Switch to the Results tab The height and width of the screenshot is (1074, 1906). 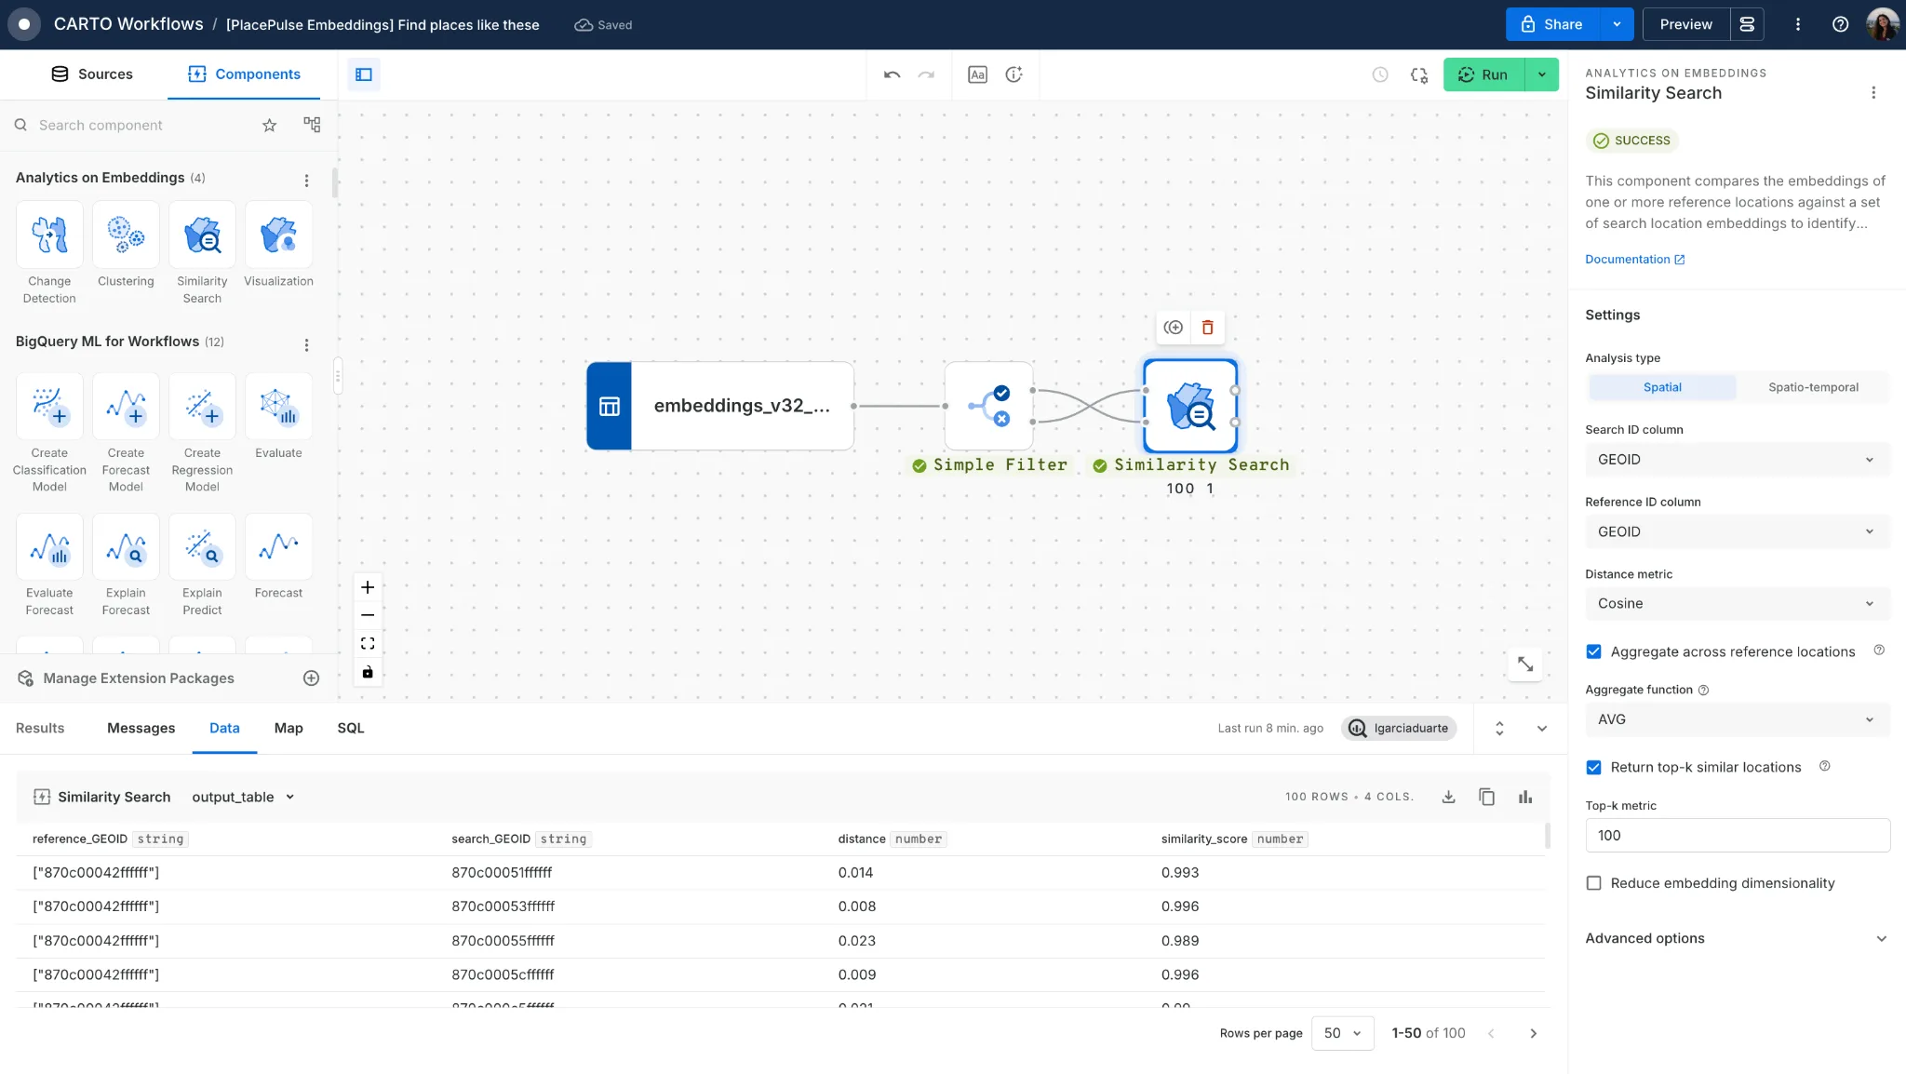coord(40,728)
